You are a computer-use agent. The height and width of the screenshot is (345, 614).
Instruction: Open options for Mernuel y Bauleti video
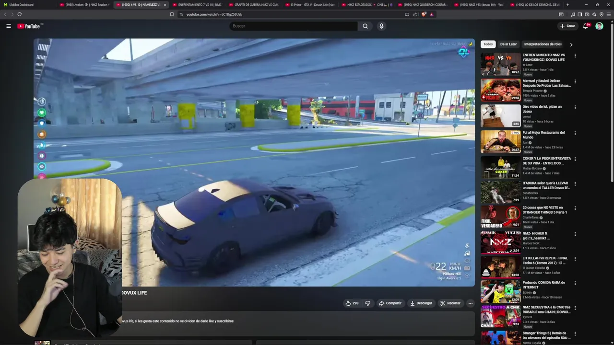(575, 81)
